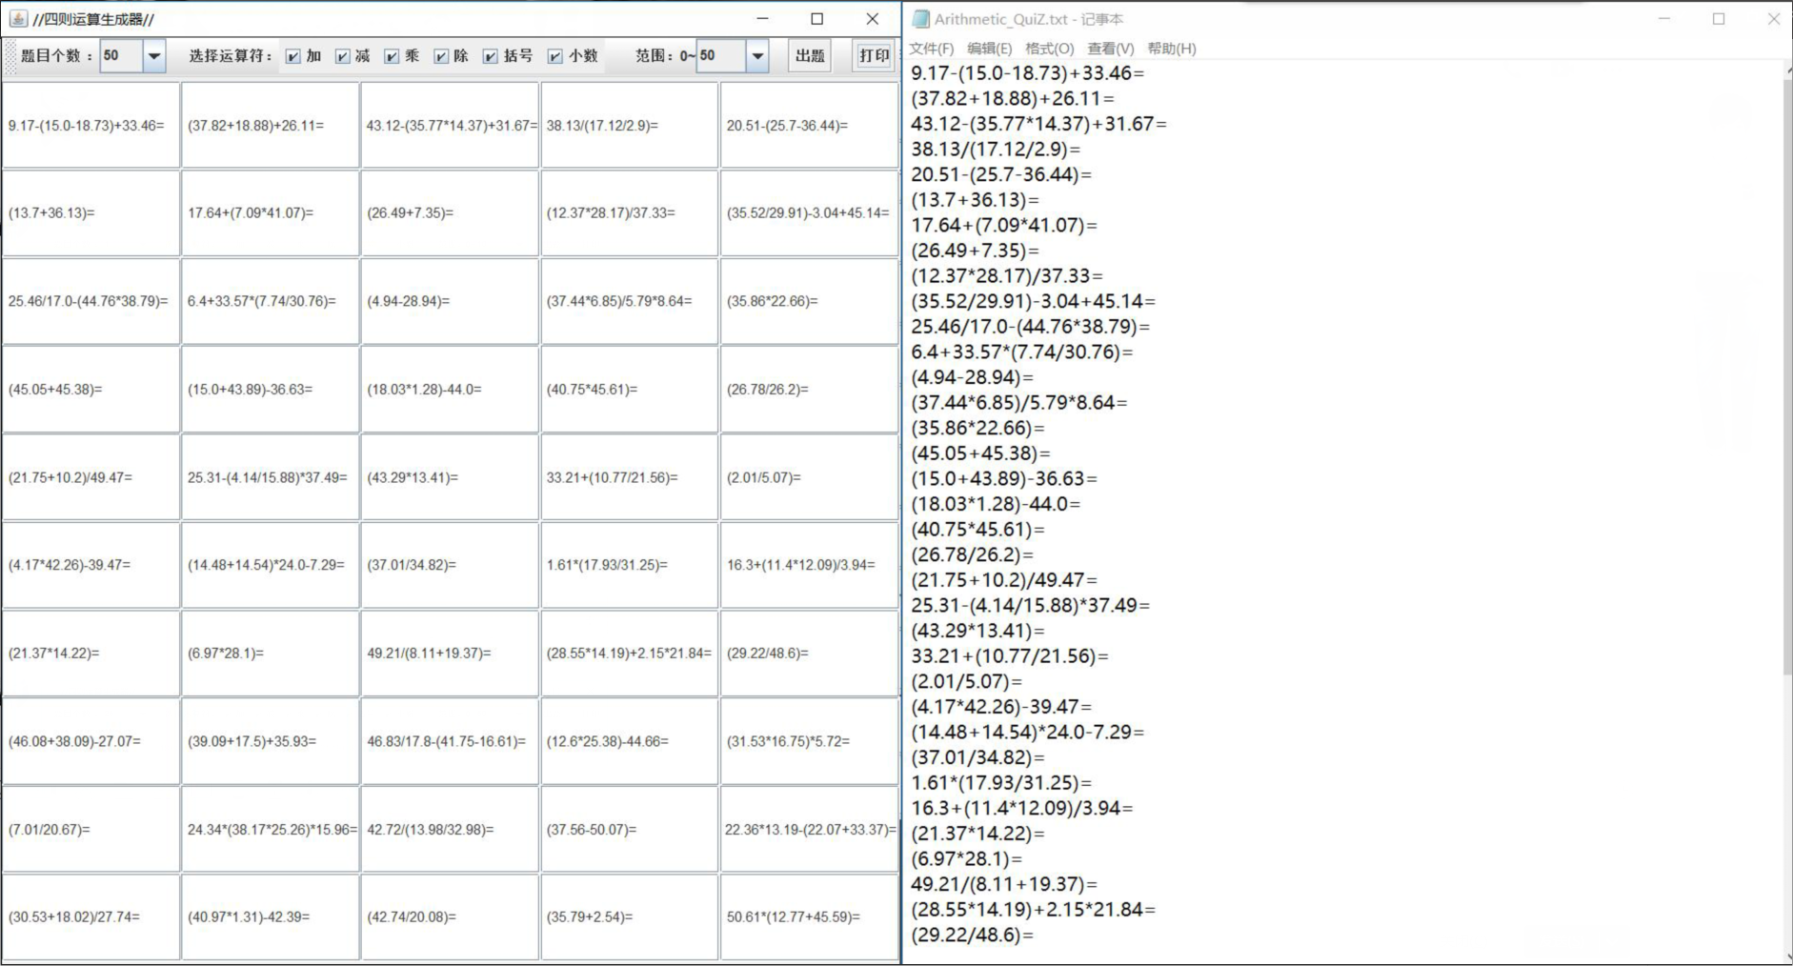Select grid cell (12.37*28.17)/37.33=
1793x966 pixels.
pos(630,212)
